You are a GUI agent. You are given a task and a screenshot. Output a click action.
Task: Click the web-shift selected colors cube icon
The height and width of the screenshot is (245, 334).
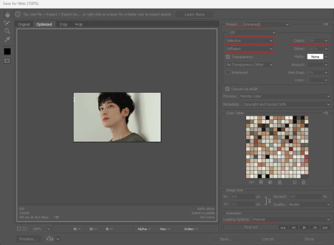270,182
